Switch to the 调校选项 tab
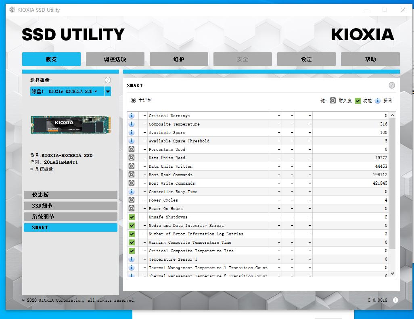 [x=115, y=59]
